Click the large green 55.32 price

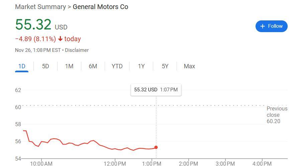click(33, 25)
